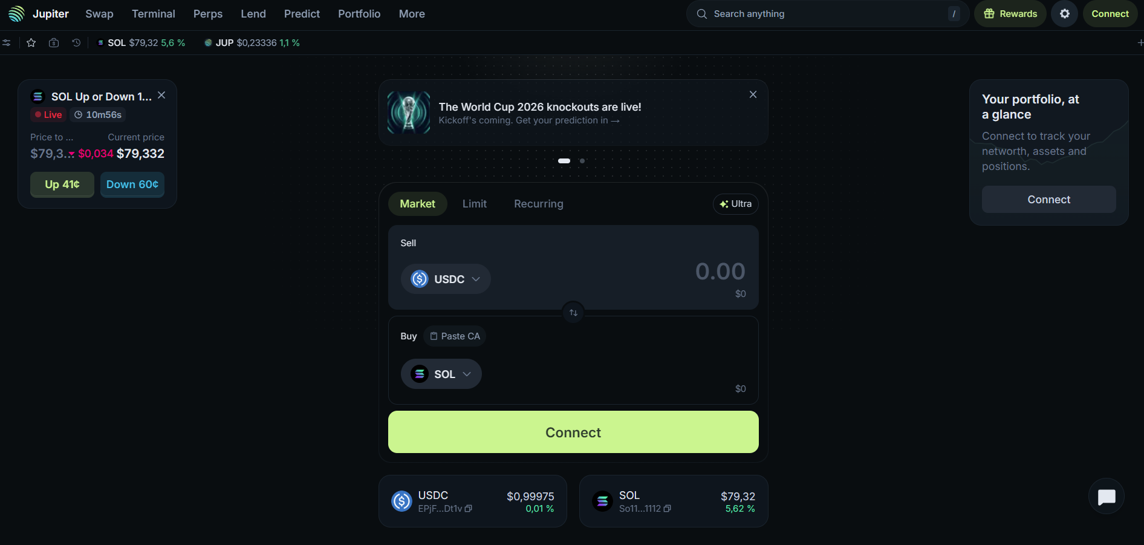Open the chat support bubble
The image size is (1144, 545).
click(x=1106, y=497)
